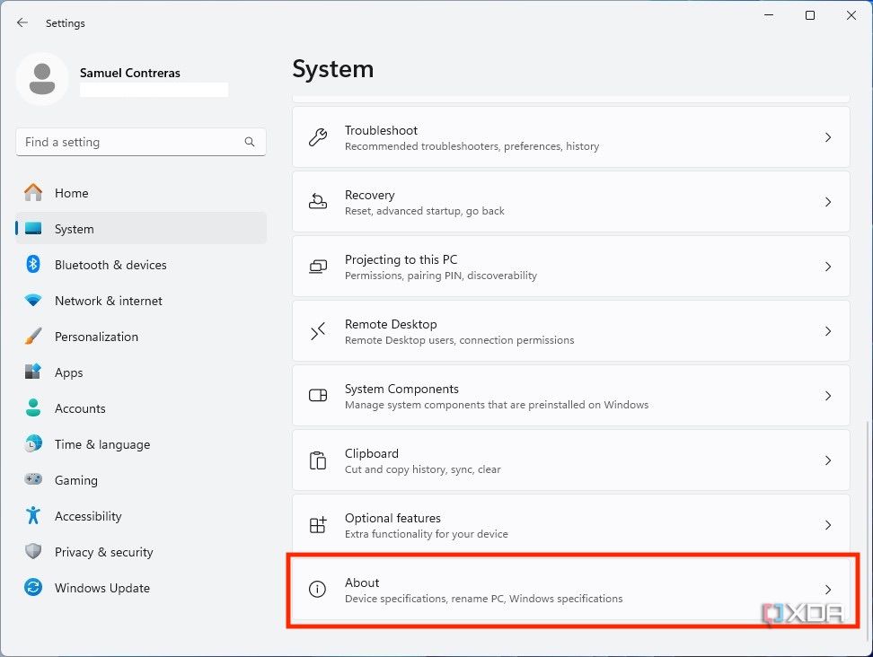Open the Remote Desktop chevron
873x657 pixels.
pyautogui.click(x=828, y=331)
